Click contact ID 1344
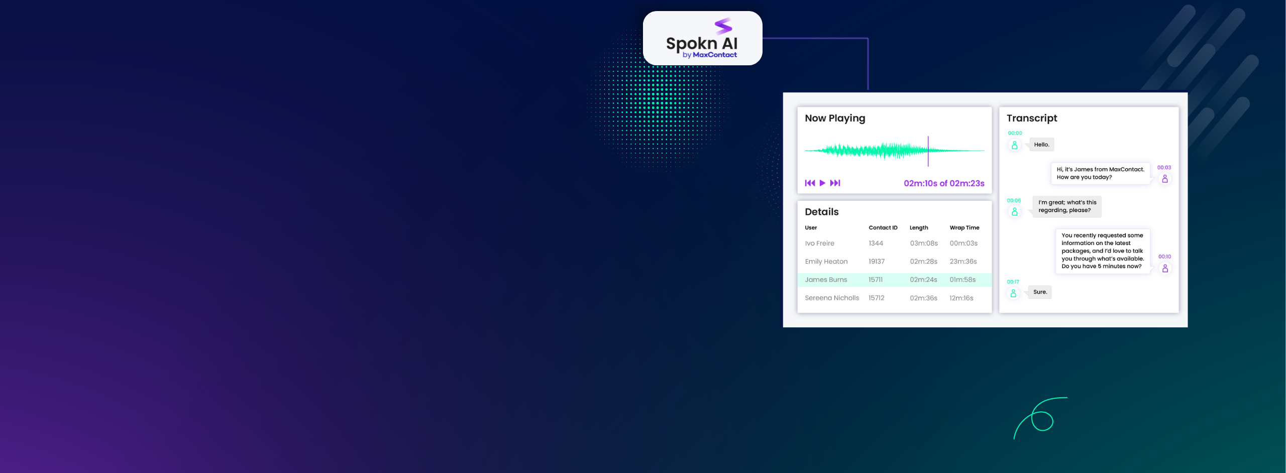This screenshot has width=1286, height=473. pos(876,243)
